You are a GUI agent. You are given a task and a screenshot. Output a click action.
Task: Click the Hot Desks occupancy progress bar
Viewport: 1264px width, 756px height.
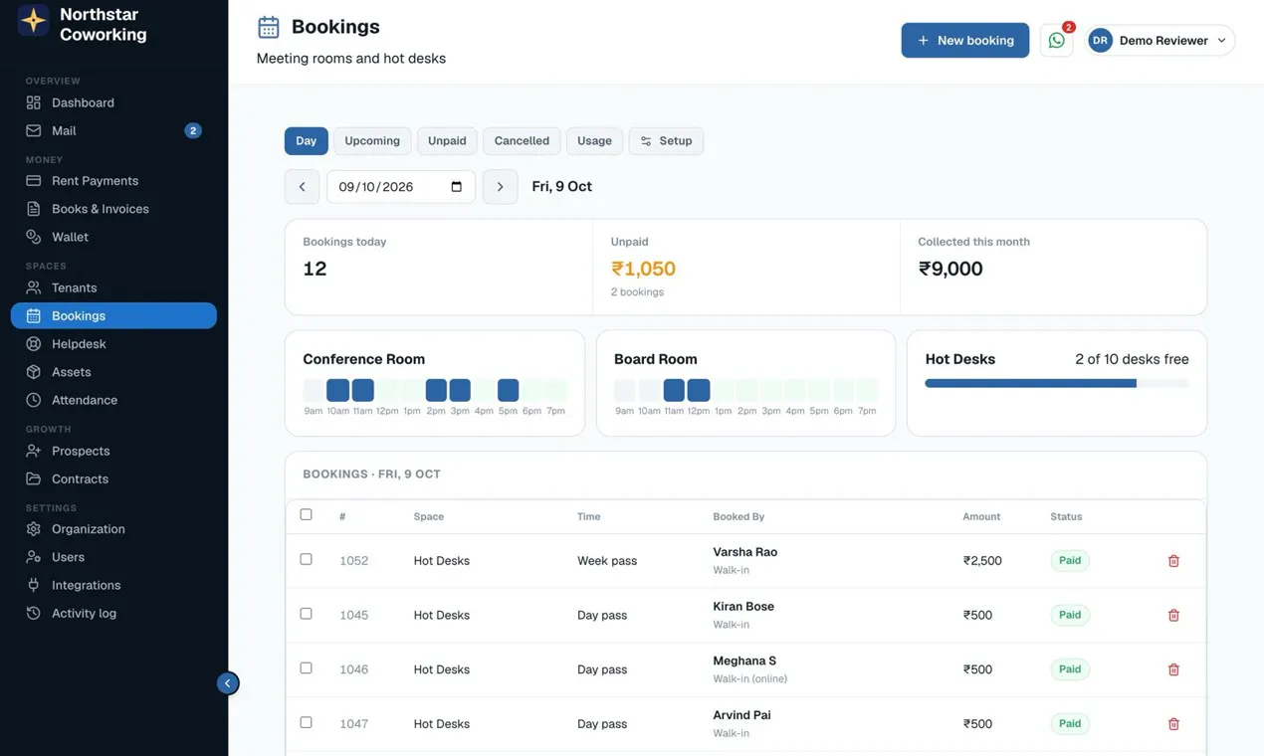coord(1057,383)
